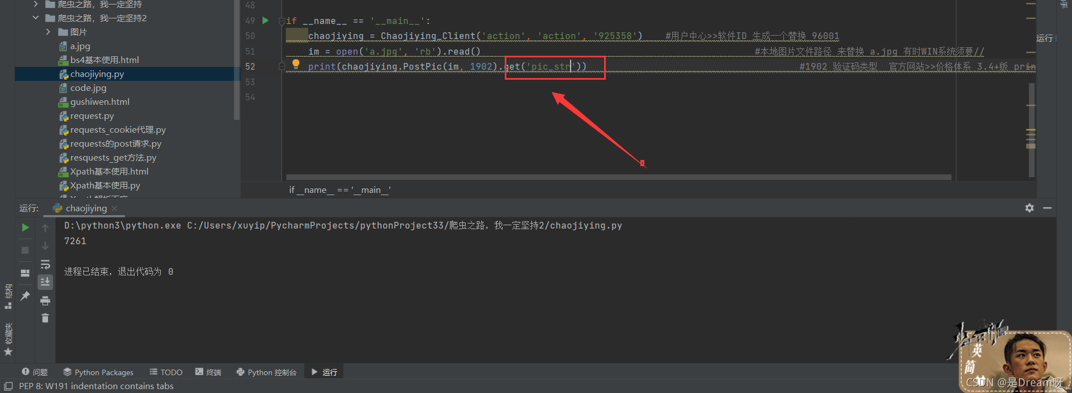Select the chaojiying run tab

tap(85, 208)
